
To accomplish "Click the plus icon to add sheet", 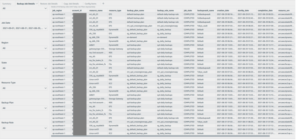I will point(103,4).
